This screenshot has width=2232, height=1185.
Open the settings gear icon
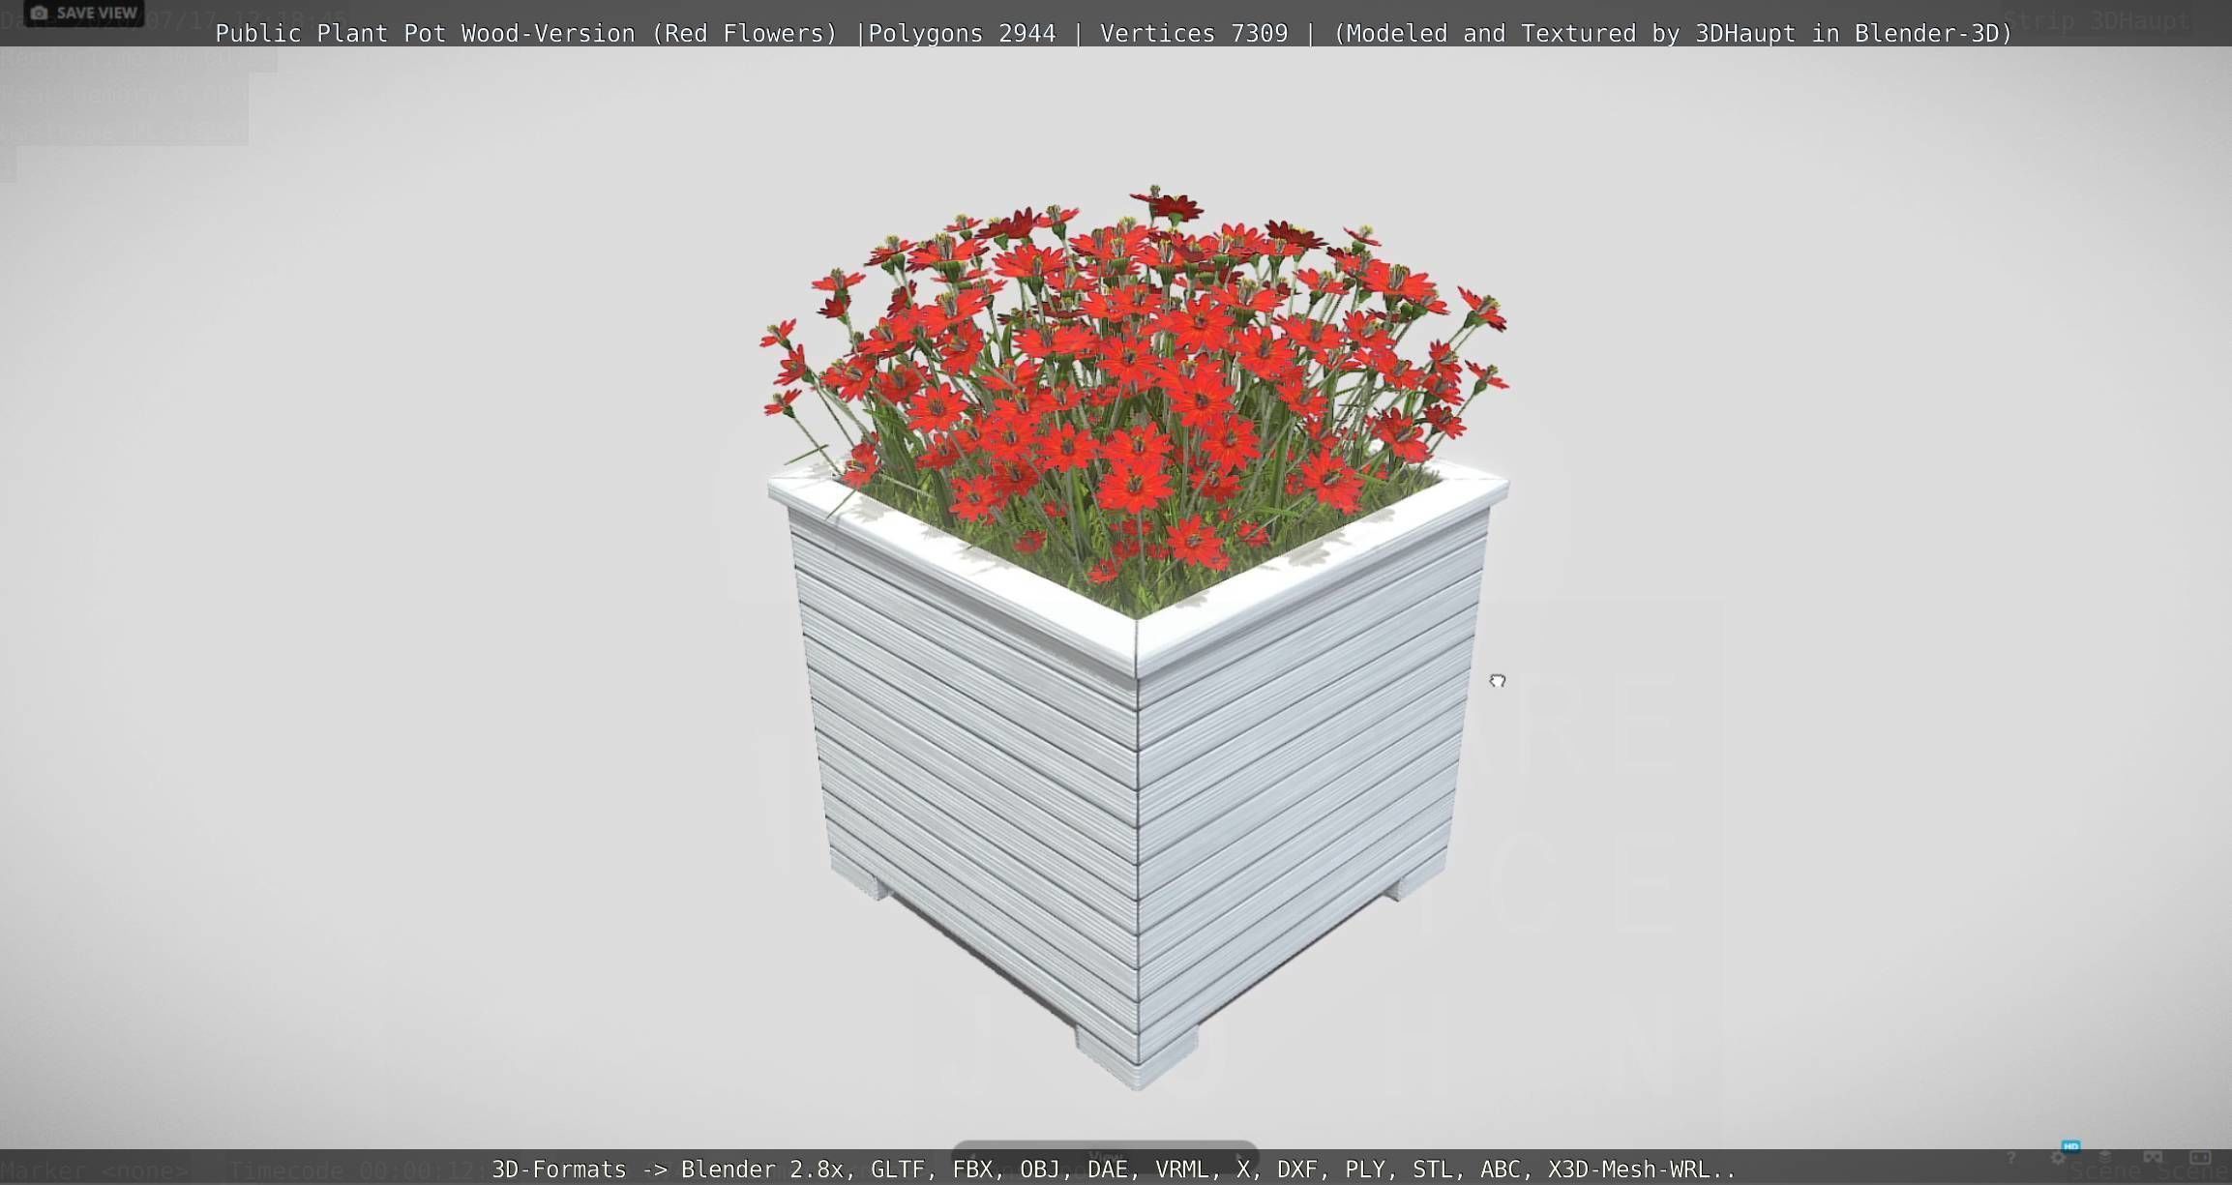2057,1158
